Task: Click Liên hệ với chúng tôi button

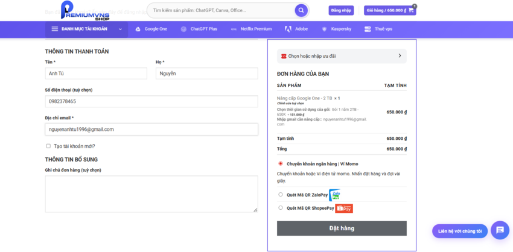Action: click(460, 231)
